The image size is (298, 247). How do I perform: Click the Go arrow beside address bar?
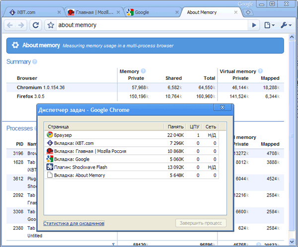point(254,25)
